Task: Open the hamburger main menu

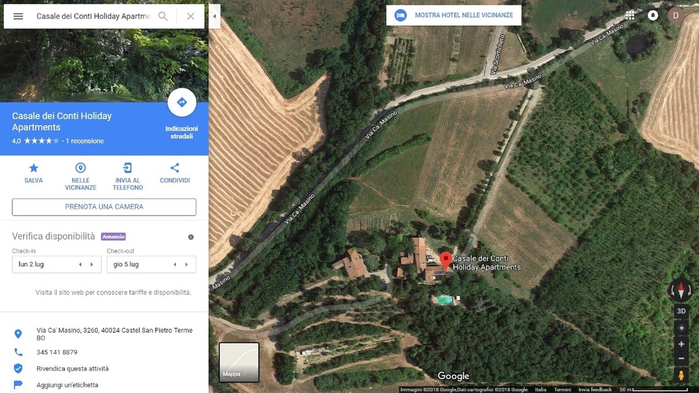Action: tap(18, 16)
